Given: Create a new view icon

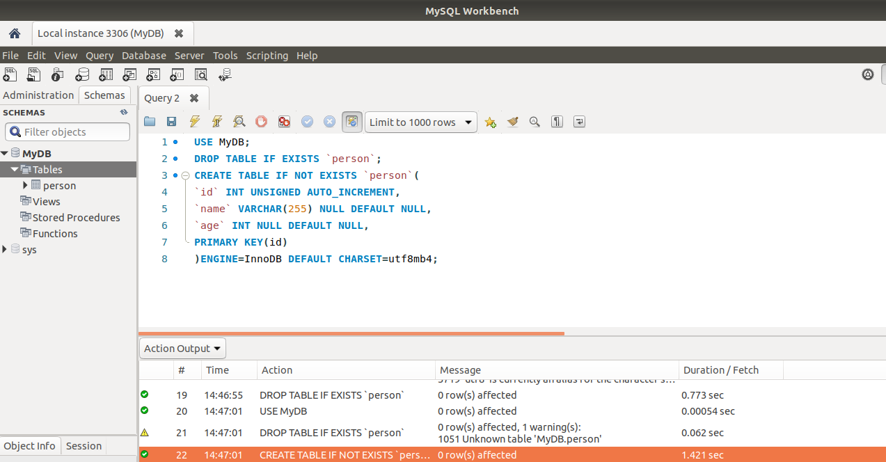Looking at the screenshot, I should click(129, 74).
